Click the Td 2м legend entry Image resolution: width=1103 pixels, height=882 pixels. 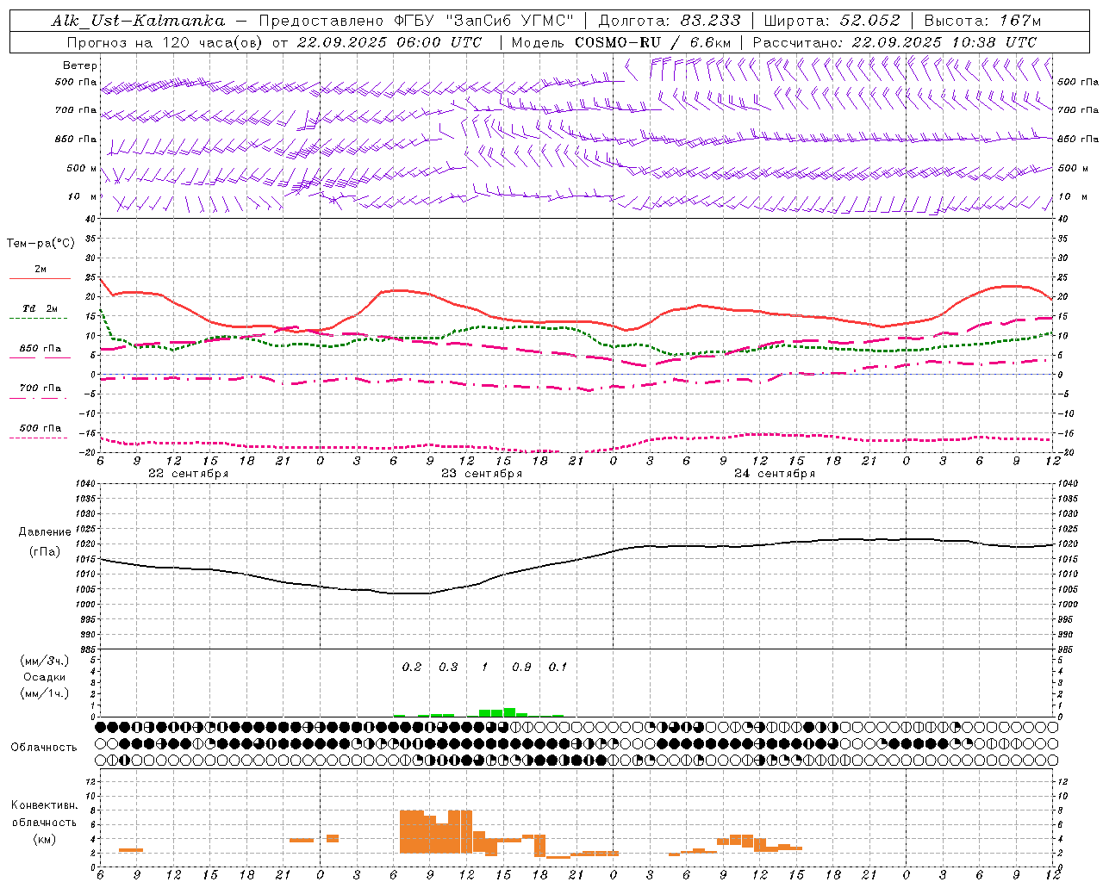40,308
